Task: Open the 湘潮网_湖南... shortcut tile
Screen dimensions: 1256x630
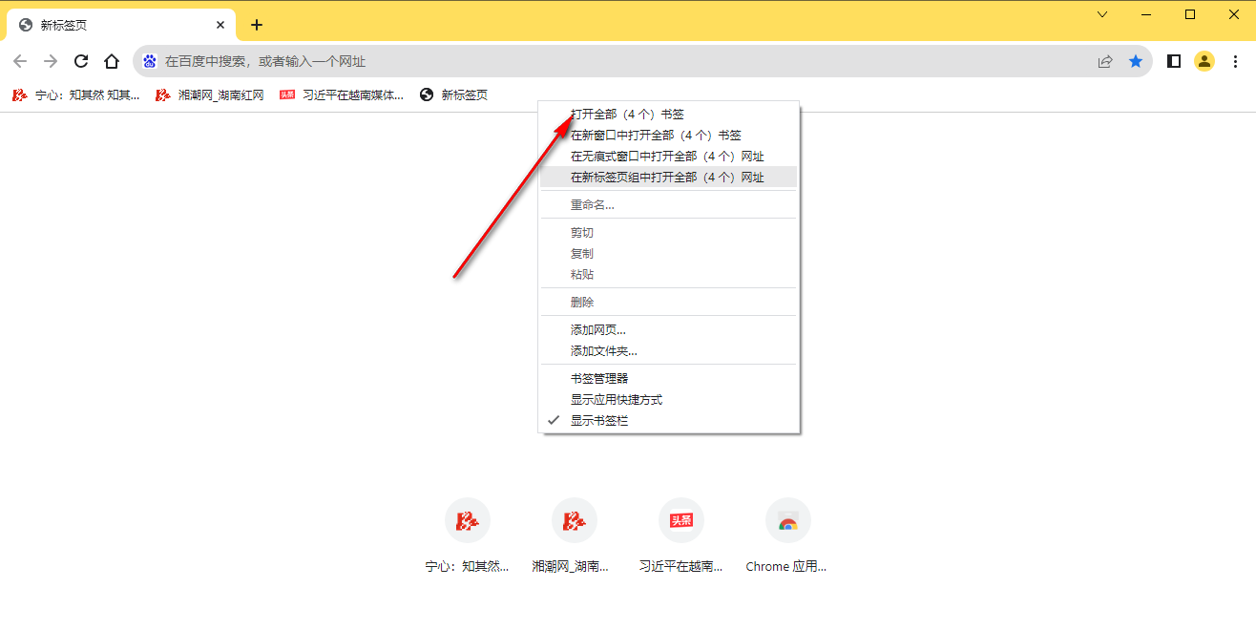Action: pyautogui.click(x=574, y=535)
